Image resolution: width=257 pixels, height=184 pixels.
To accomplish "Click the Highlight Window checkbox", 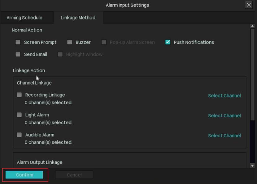I will pyautogui.click(x=60, y=54).
